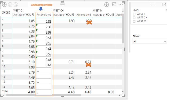Open more options ellipsis on the matrix
Screen dimensions: 170x101
click(x=120, y=4)
